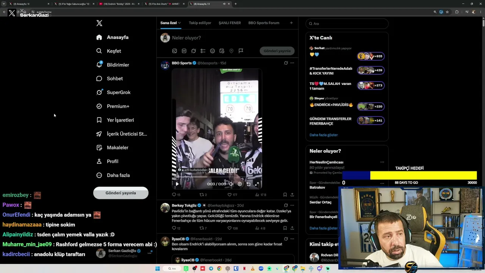Schedule the post with calendar icon
This screenshot has width=485, height=273.
(x=222, y=51)
